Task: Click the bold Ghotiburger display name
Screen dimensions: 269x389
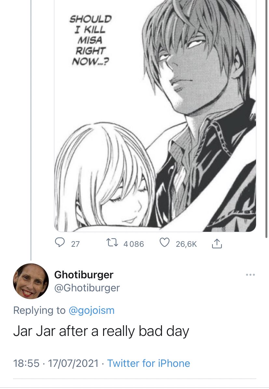Action: pos(84,275)
